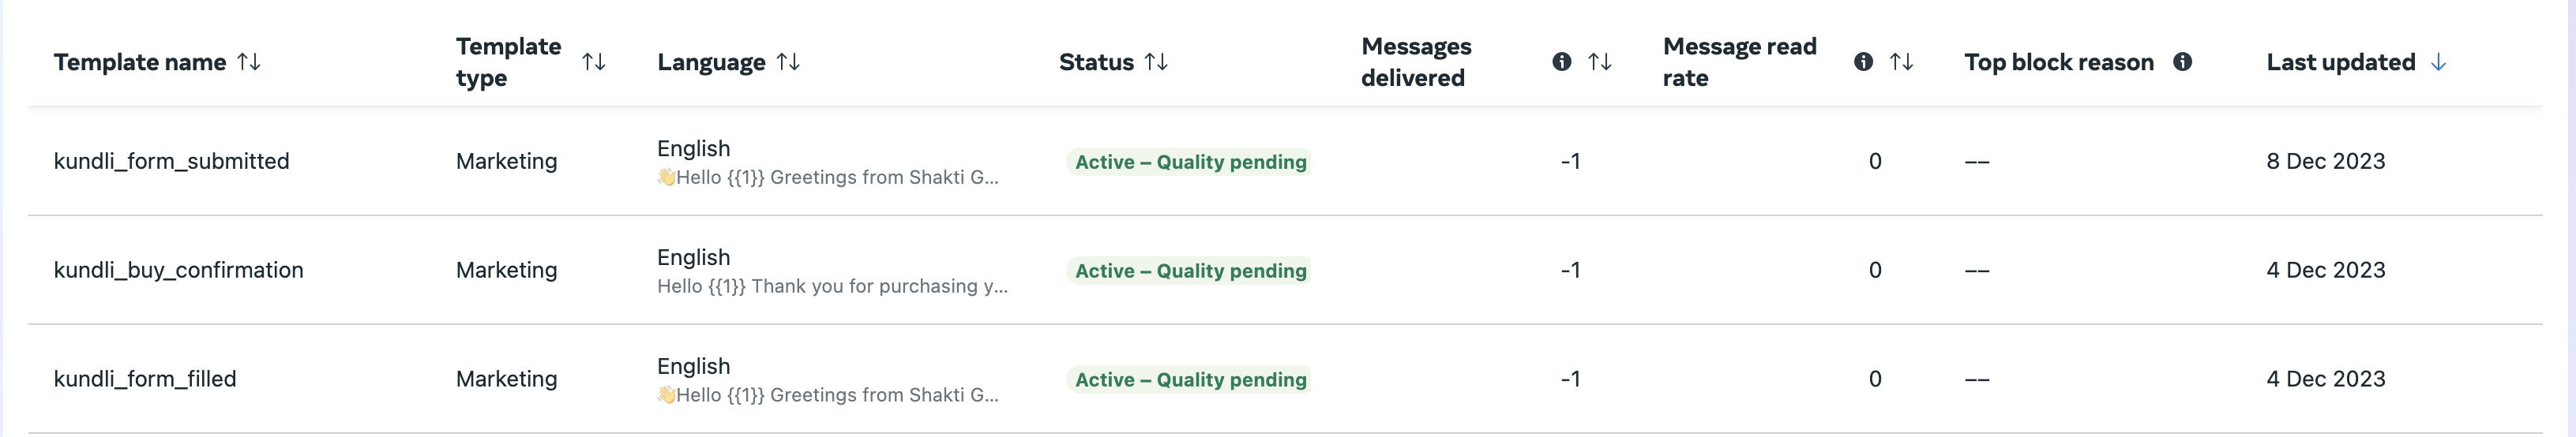Click Top block reason info icon

[2183, 62]
